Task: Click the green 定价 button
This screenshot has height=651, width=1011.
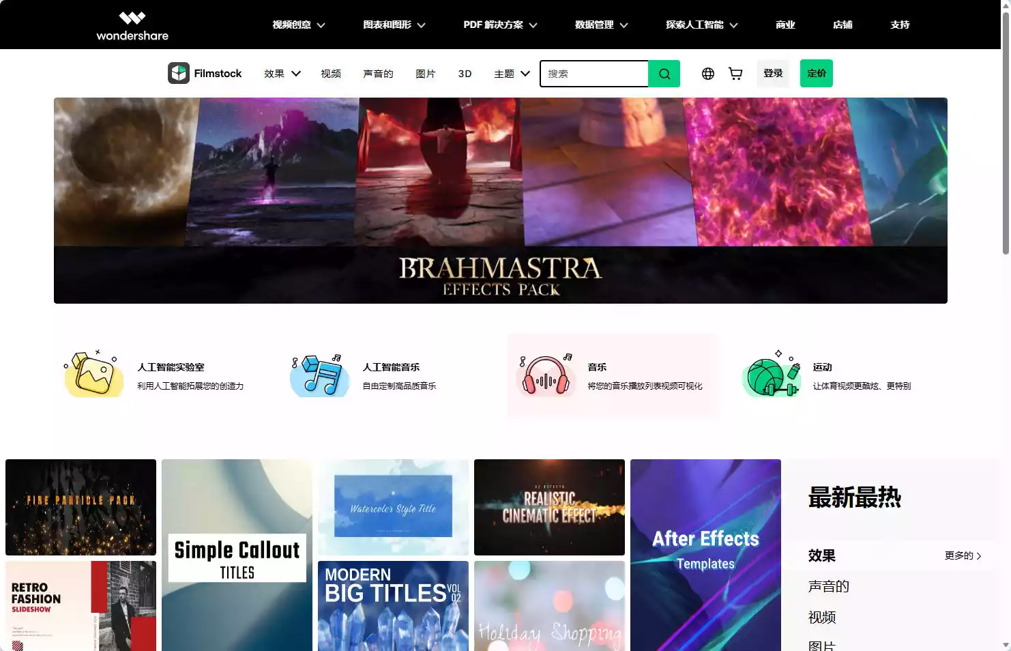Action: tap(817, 73)
